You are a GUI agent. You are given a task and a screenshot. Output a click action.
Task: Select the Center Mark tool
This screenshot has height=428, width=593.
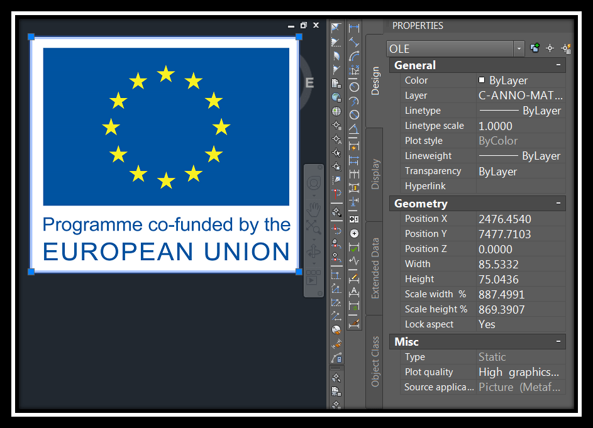pos(354,234)
